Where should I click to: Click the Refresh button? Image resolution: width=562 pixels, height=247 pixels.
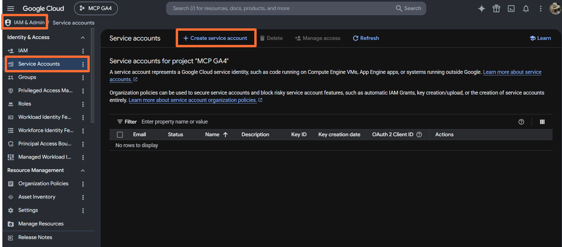coord(366,38)
